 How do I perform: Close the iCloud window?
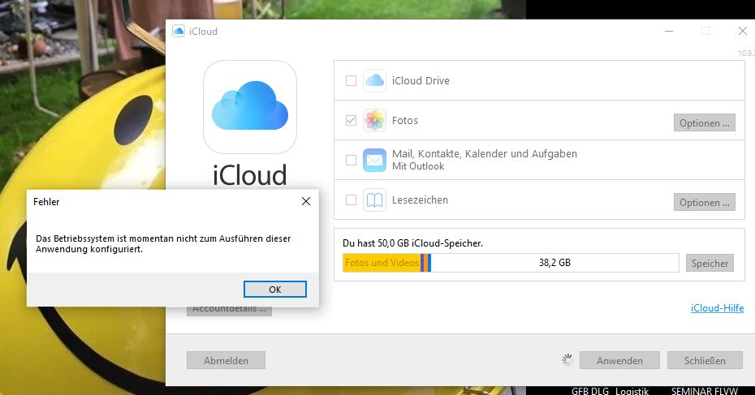click(743, 32)
